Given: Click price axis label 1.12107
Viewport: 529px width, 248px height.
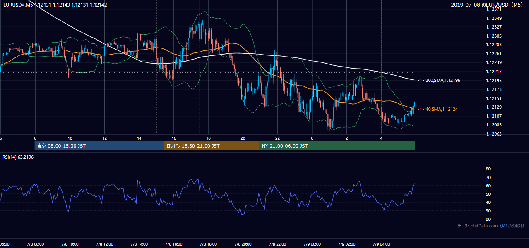Looking at the screenshot, I should pyautogui.click(x=494, y=116).
